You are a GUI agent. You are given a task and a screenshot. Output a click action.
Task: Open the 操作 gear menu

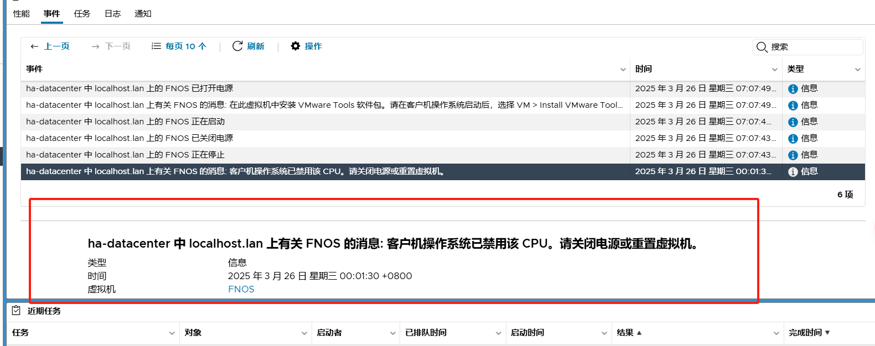[x=306, y=46]
